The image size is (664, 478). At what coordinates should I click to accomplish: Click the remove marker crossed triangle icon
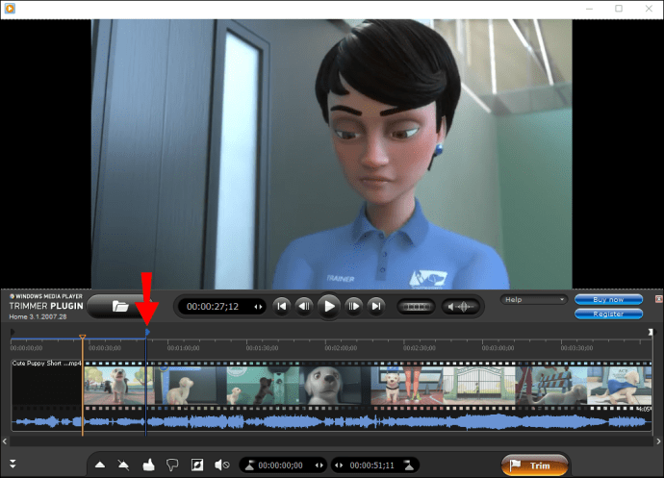(123, 465)
